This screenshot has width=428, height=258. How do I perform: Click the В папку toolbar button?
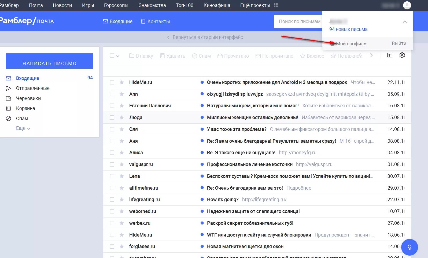point(141,56)
